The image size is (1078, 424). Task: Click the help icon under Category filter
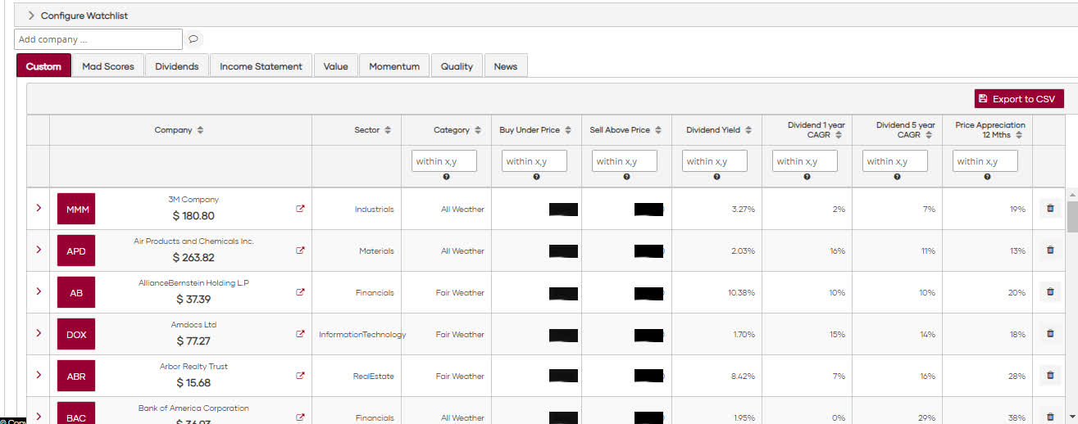click(x=446, y=178)
